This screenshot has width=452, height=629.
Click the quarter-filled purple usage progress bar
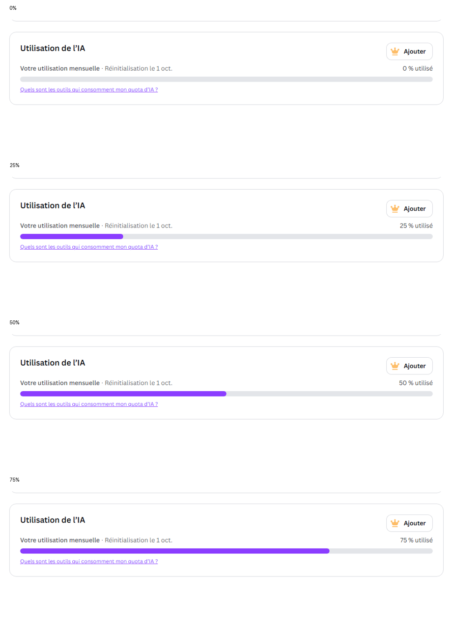click(x=226, y=236)
